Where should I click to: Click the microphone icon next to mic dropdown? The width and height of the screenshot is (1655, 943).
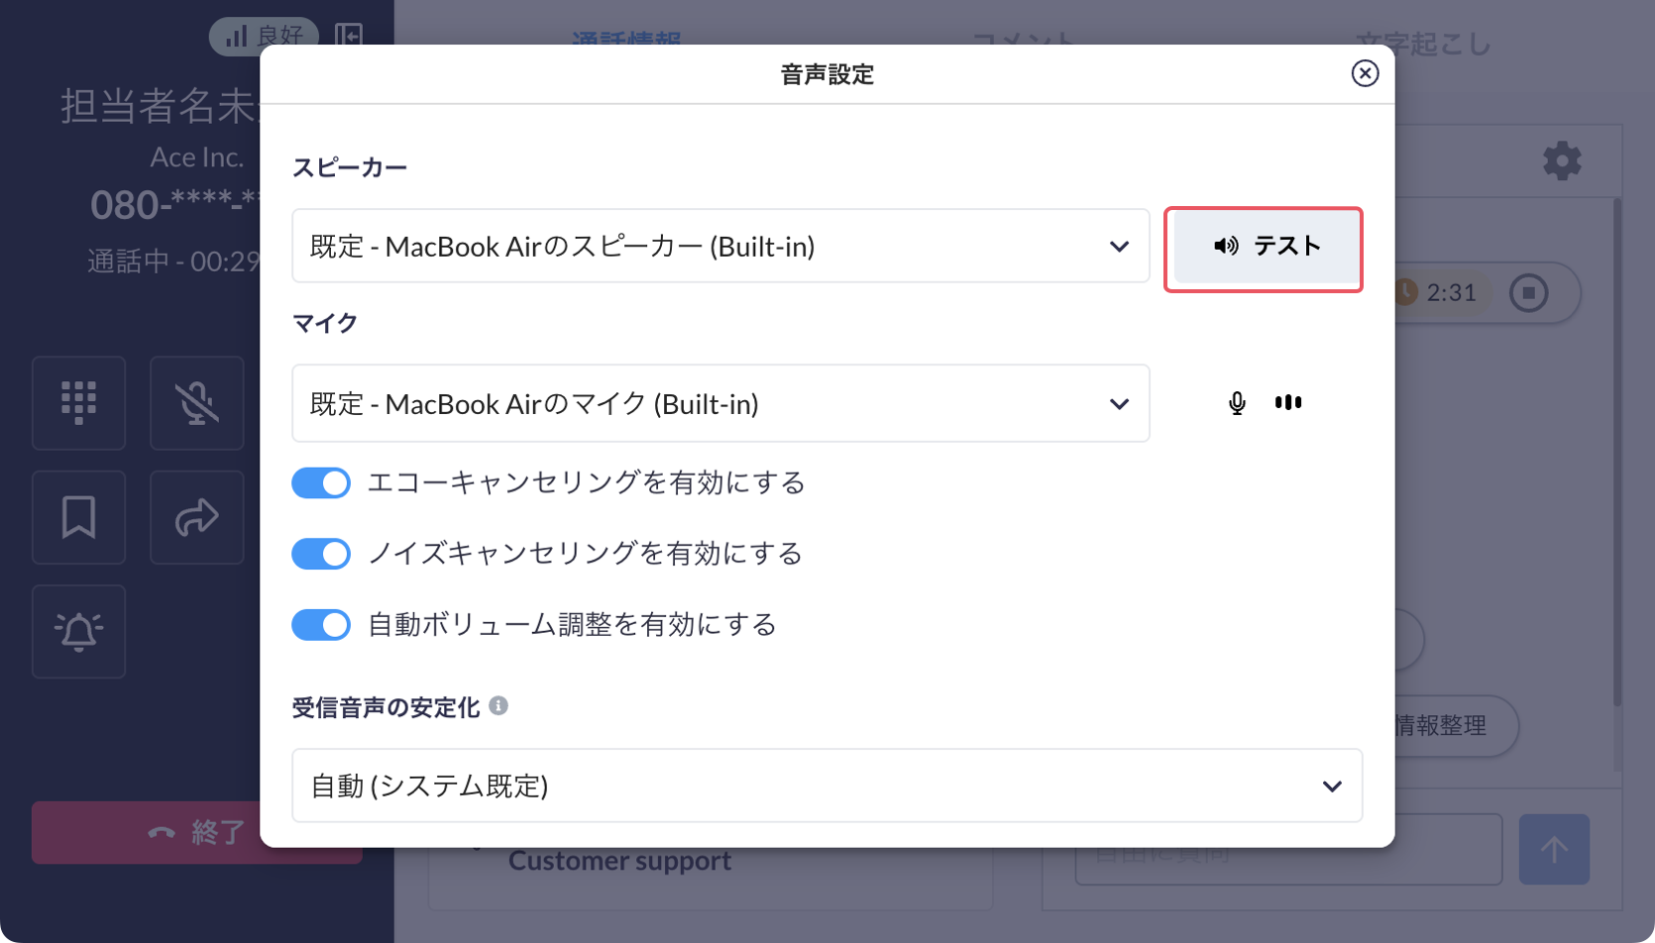(1237, 403)
